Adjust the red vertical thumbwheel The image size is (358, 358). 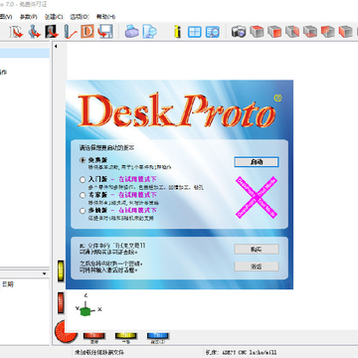61,302
